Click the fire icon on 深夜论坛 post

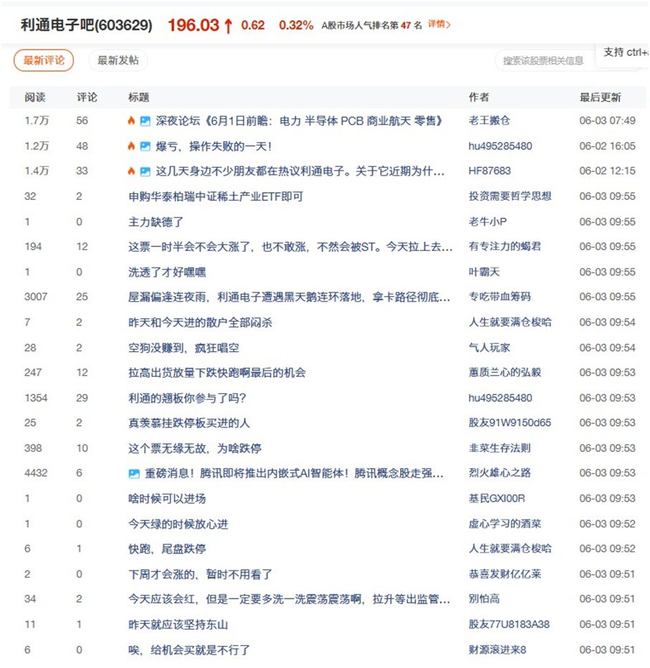[131, 121]
